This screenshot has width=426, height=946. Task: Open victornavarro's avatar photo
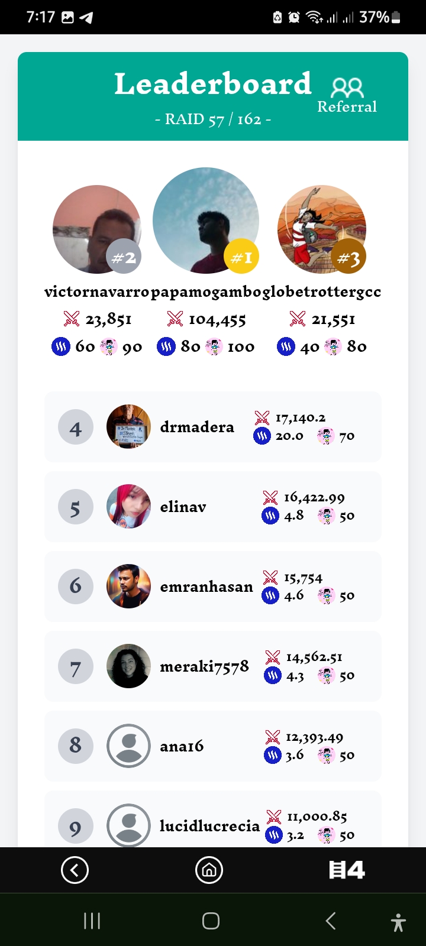[97, 229]
